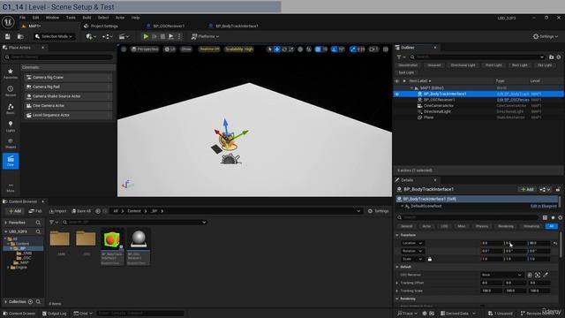Activate the Translate gizmo tool in viewport
This screenshot has width=565, height=318.
[x=276, y=49]
